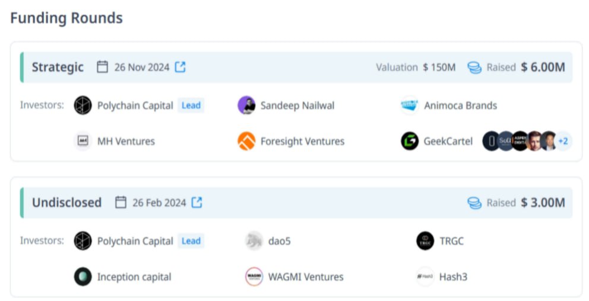Click TRGC black logo

click(x=425, y=241)
